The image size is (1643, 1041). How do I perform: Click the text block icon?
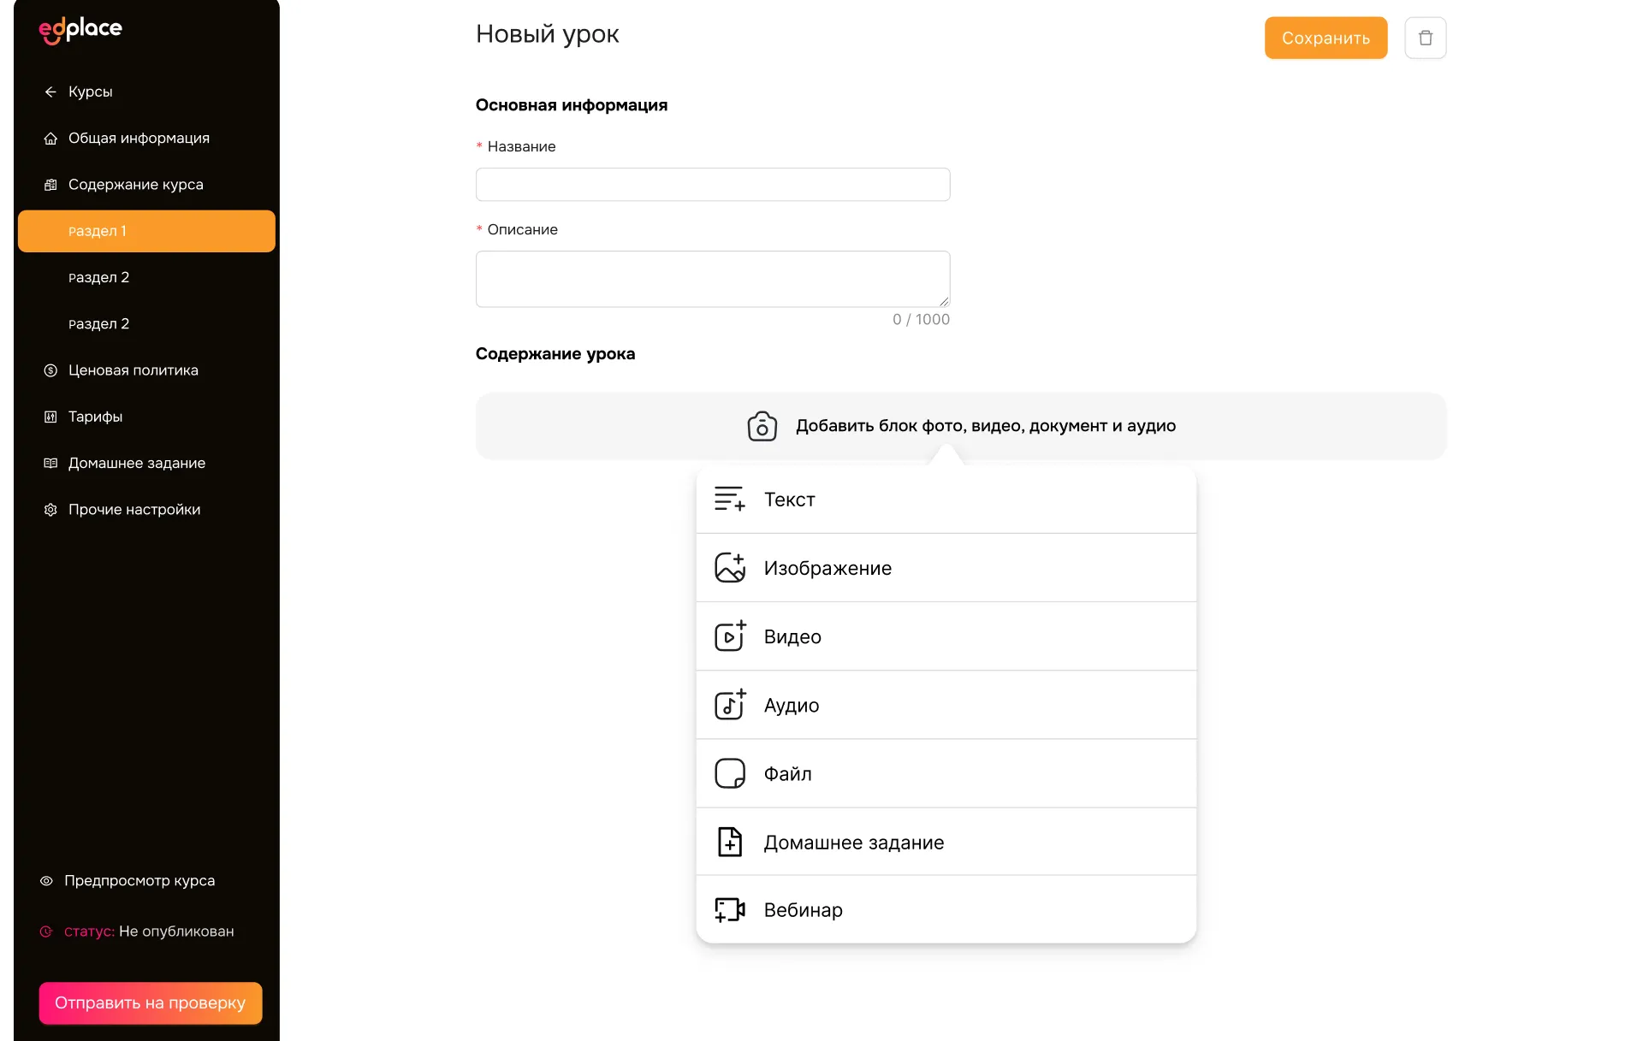(730, 499)
